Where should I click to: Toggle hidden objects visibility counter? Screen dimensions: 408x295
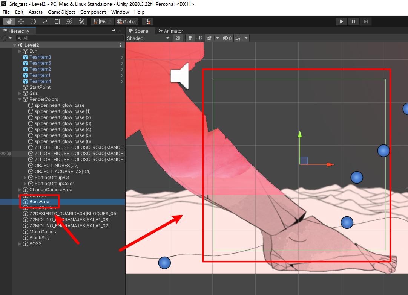227,38
